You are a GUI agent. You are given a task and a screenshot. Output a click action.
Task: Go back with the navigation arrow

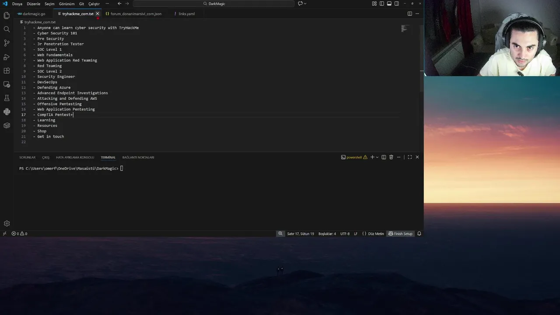point(119,3)
